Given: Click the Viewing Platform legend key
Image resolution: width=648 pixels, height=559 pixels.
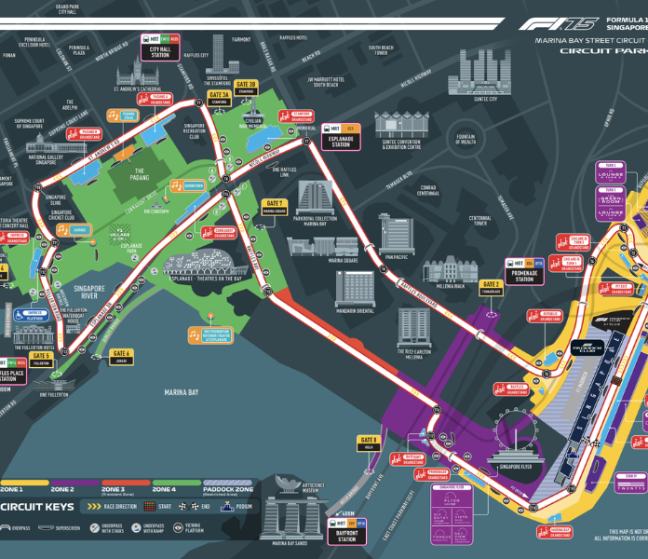Looking at the screenshot, I should tap(188, 528).
